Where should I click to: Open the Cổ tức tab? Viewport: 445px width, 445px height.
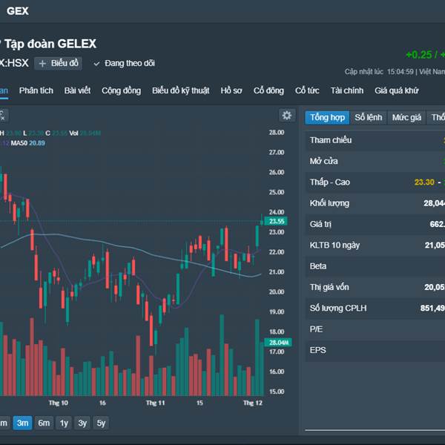pos(307,90)
